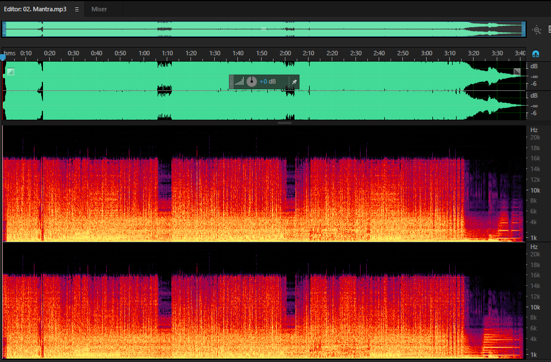Click the 1:50 mark on the time ruler

[262, 54]
